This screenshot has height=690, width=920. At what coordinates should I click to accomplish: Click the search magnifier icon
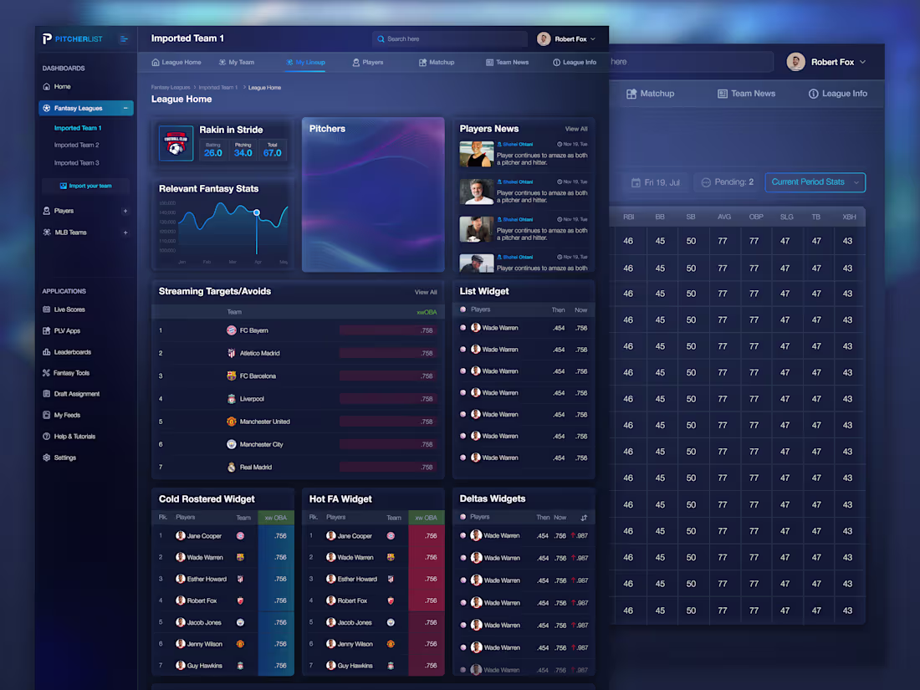[381, 38]
